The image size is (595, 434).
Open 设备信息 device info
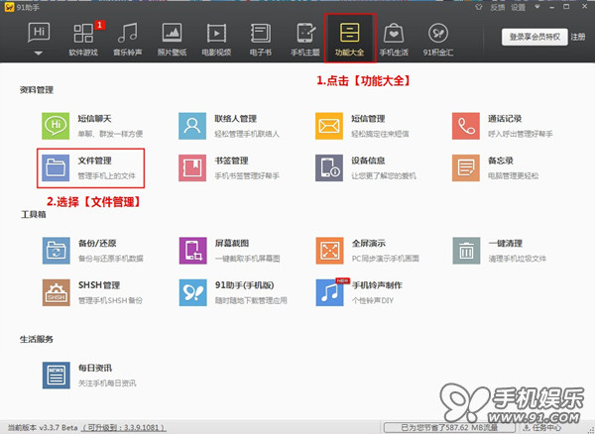[330, 168]
